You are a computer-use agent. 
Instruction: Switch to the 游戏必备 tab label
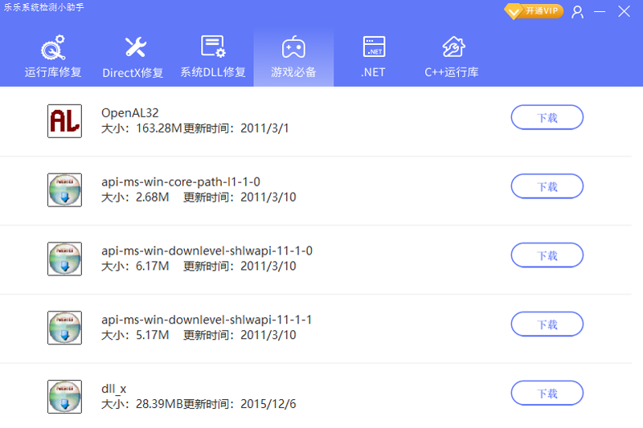(293, 72)
